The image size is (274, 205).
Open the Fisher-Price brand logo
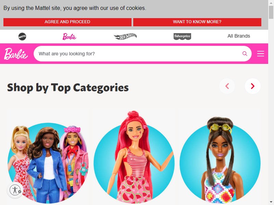click(x=182, y=37)
